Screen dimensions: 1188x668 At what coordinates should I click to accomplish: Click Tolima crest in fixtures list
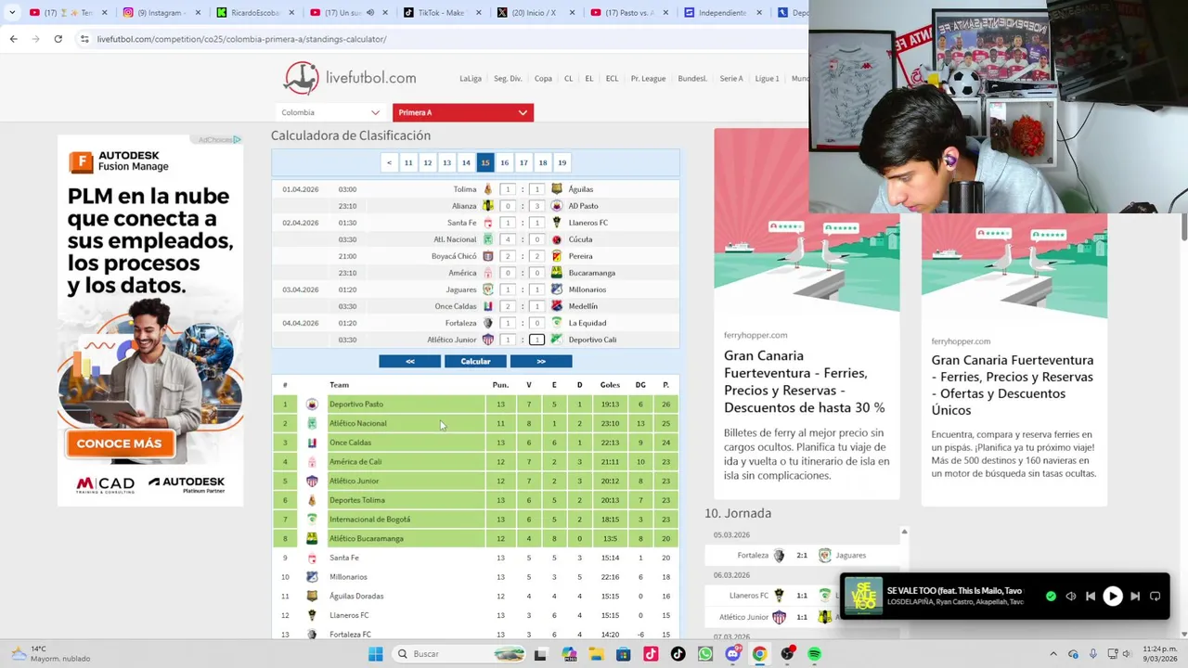(488, 189)
